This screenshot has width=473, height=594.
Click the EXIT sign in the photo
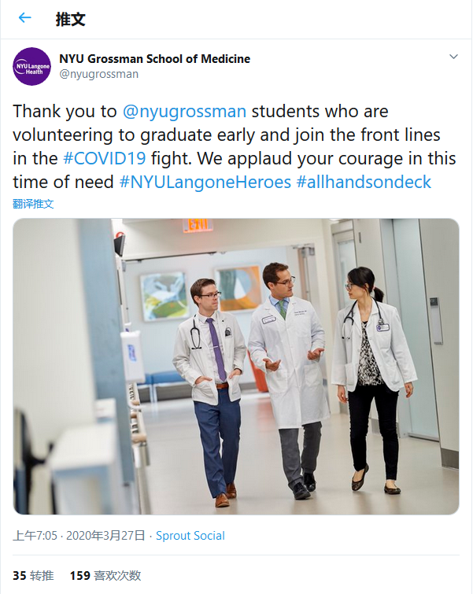[x=197, y=226]
